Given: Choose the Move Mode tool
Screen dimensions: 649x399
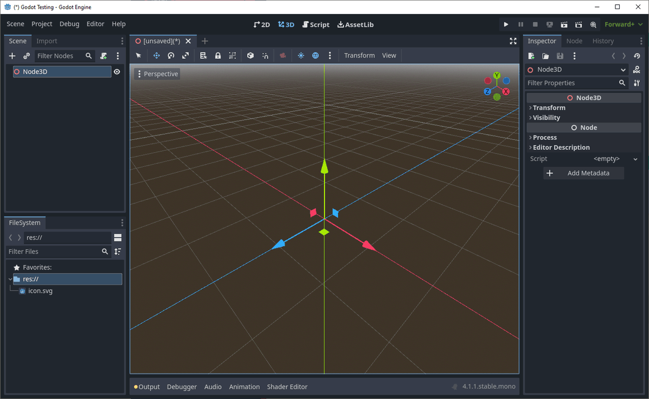Looking at the screenshot, I should pyautogui.click(x=156, y=56).
